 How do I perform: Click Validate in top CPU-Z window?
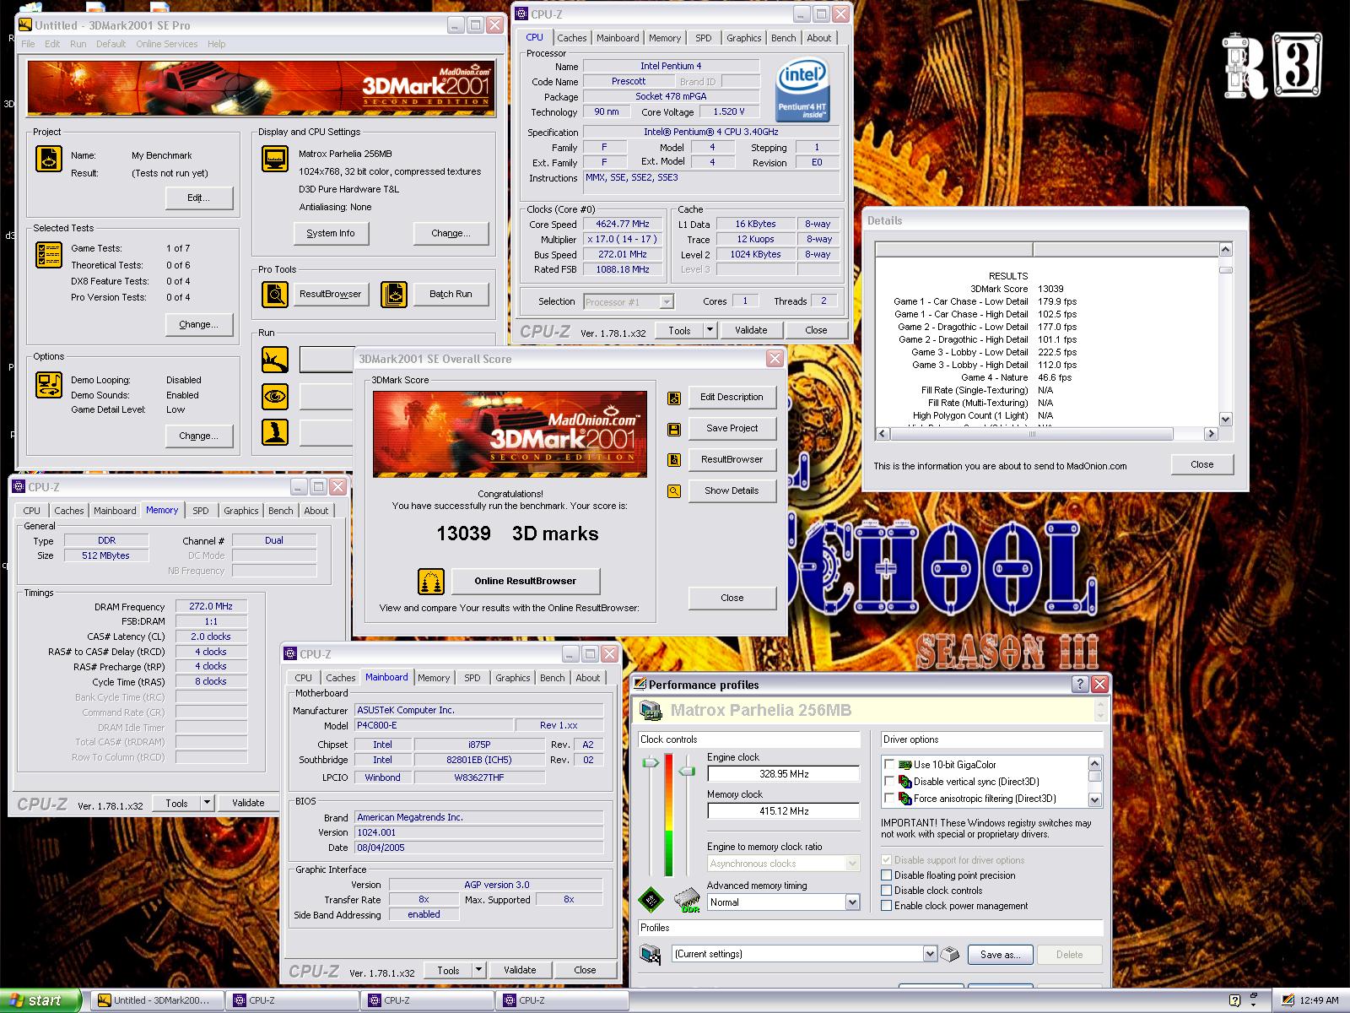[751, 330]
